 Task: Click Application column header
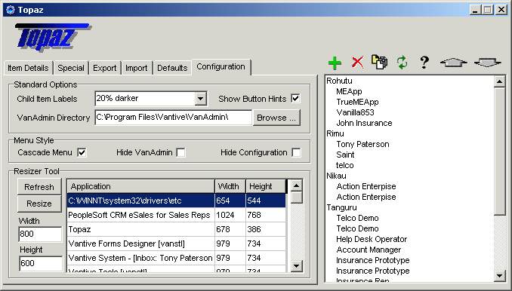140,186
